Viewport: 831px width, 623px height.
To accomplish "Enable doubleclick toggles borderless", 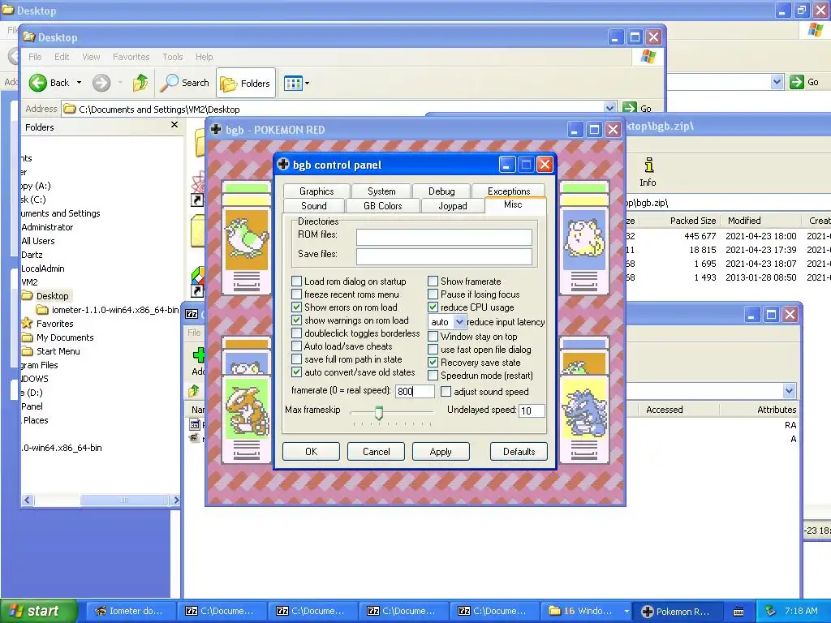I will pos(297,333).
